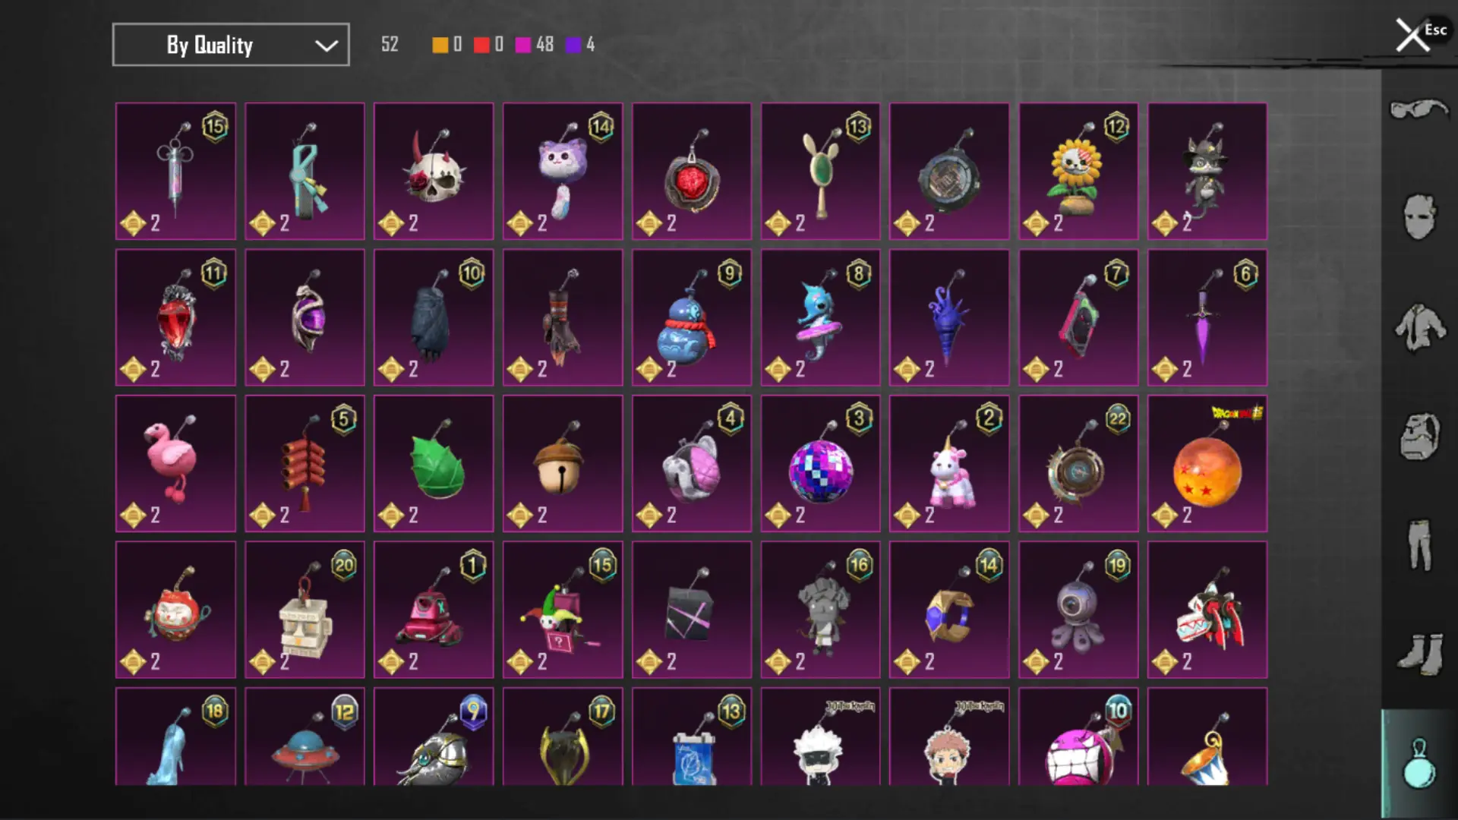Choose the unicorn ornament numbered 2
This screenshot has height=820, width=1458.
pos(949,463)
